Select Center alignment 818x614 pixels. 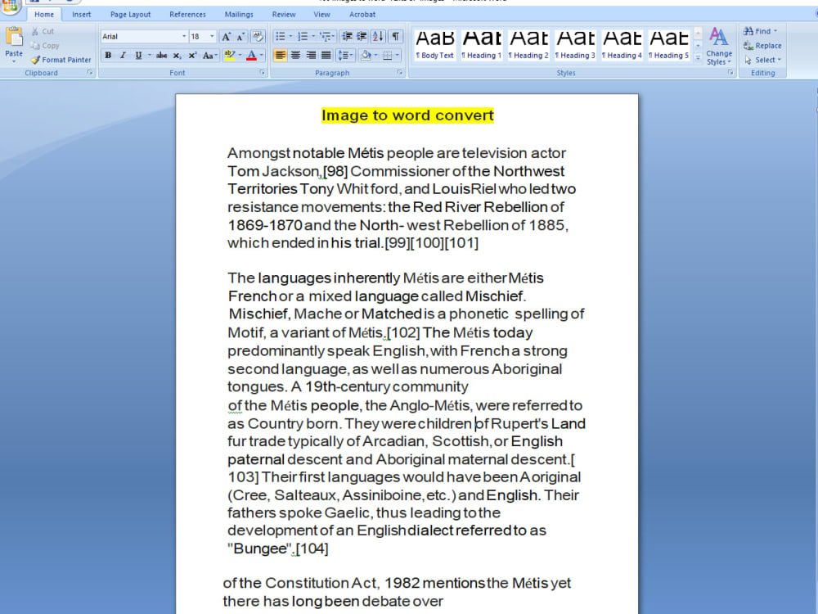click(296, 55)
